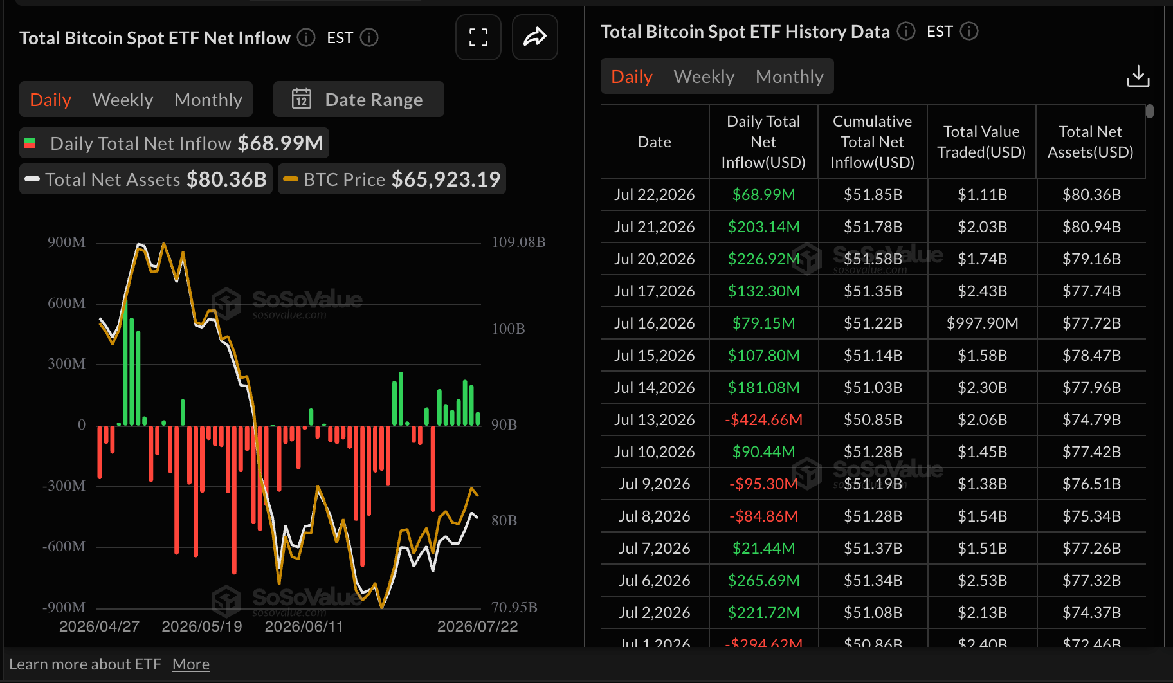Select the Jul 22,2026 date cell
This screenshot has width=1173, height=683.
(x=655, y=195)
